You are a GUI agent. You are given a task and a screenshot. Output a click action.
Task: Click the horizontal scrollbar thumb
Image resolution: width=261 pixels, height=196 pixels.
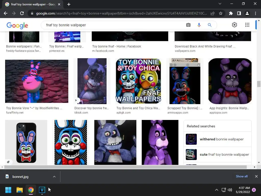(125, 167)
